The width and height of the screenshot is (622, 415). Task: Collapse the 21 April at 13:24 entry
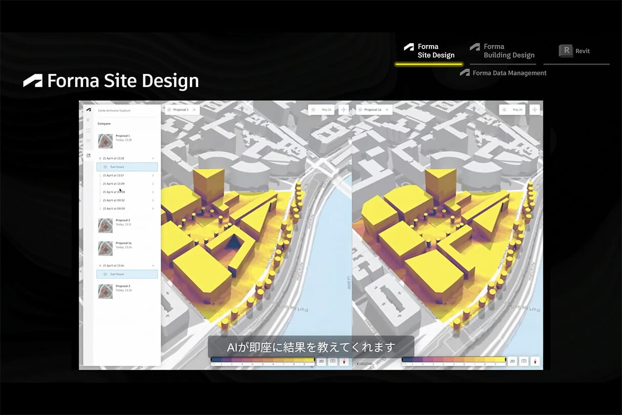[x=153, y=265]
